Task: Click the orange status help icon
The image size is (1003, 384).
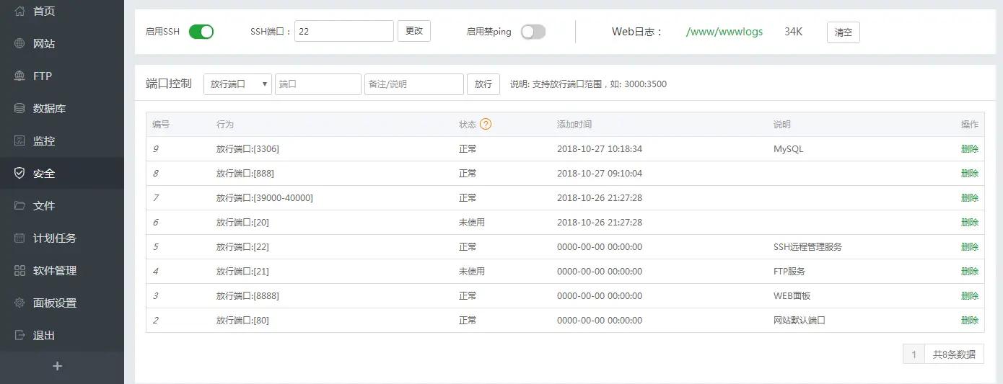Action: 486,124
